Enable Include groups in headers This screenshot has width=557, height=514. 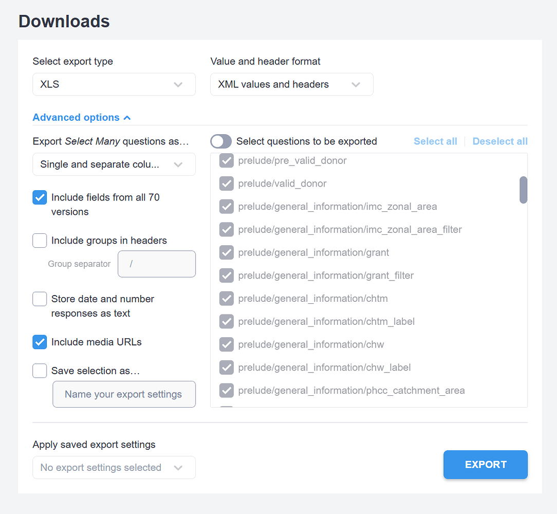click(40, 240)
